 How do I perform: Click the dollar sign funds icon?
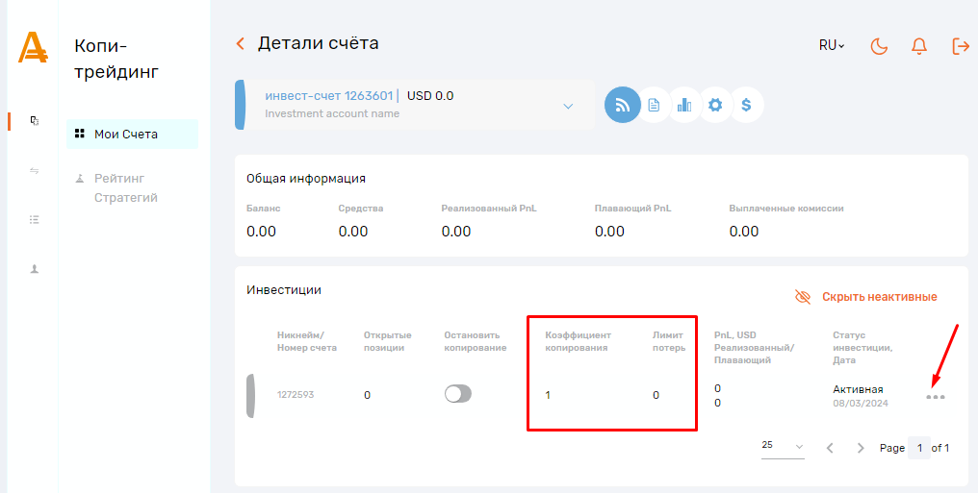click(746, 105)
